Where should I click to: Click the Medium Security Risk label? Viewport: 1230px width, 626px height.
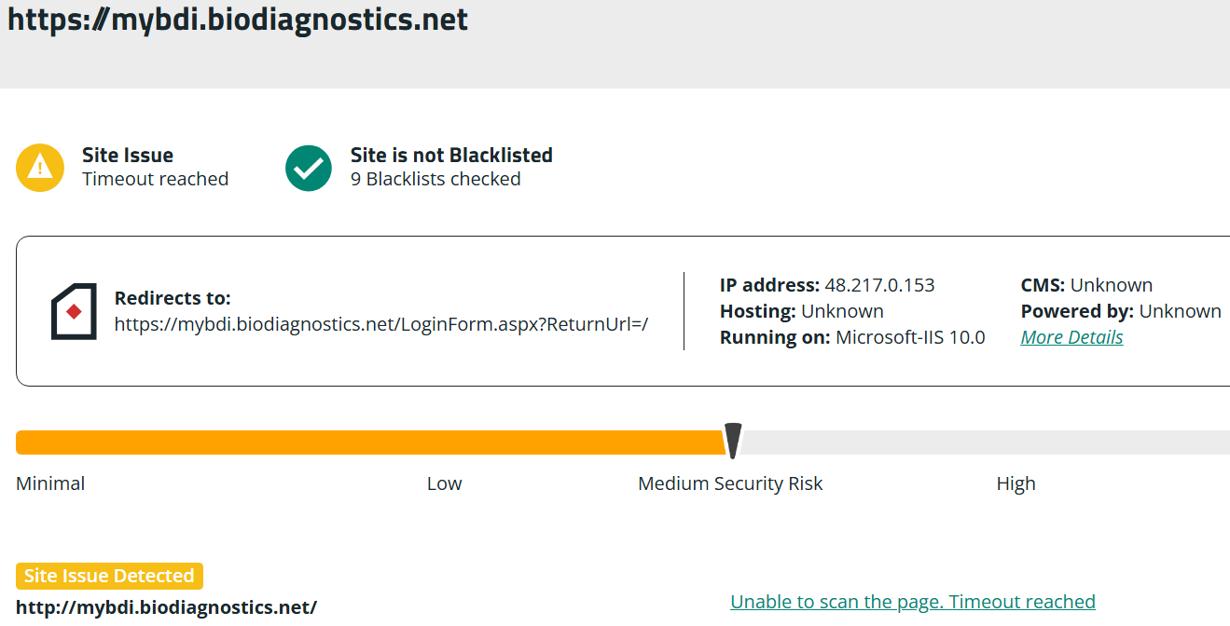(x=730, y=483)
